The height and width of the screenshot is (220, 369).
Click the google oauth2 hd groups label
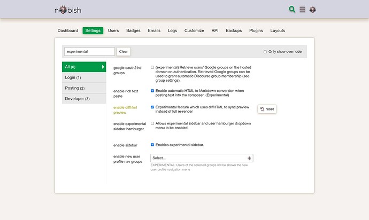[x=127, y=70]
